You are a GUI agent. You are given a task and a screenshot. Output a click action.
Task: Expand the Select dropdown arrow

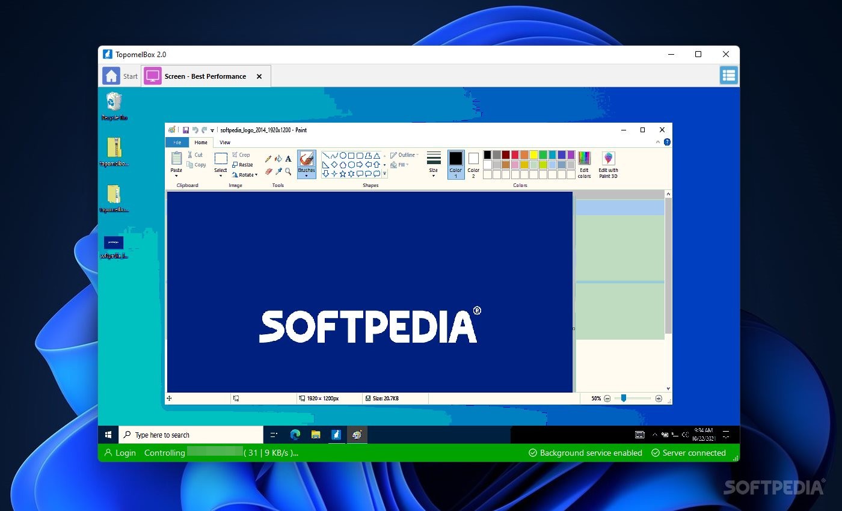tap(221, 176)
